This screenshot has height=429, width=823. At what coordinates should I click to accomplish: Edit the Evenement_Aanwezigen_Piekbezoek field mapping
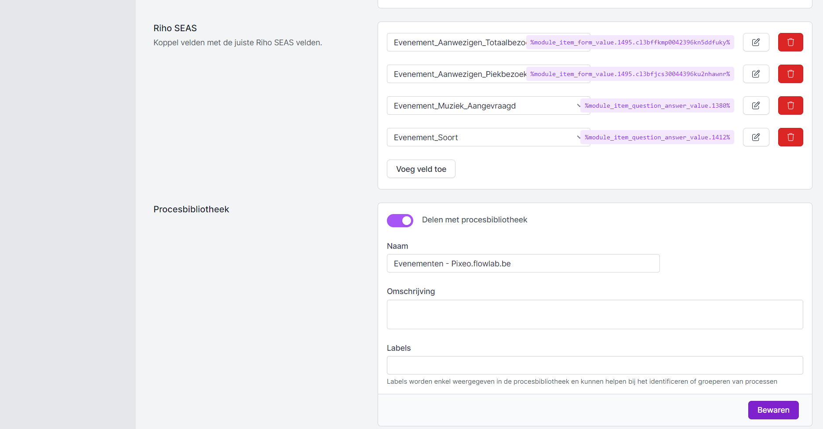[756, 74]
